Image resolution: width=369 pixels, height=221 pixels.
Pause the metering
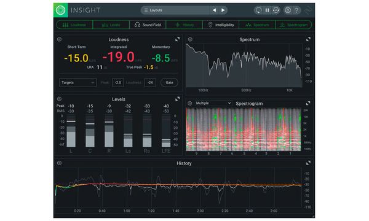pos(267,10)
